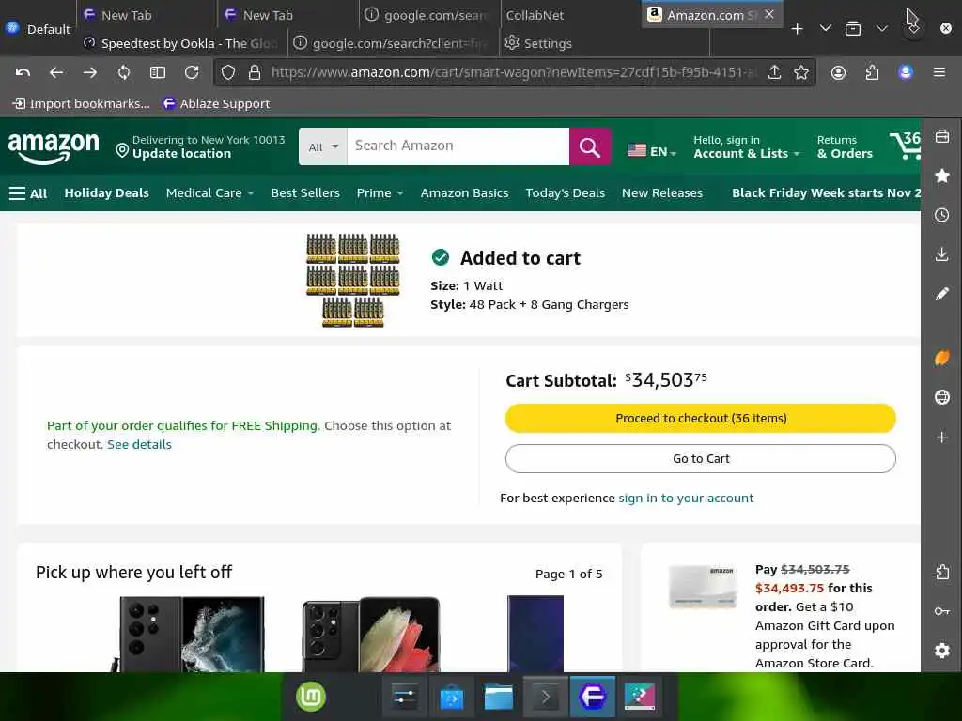This screenshot has height=721, width=962.
Task: Switch to the CollabNet tab
Action: [570, 15]
